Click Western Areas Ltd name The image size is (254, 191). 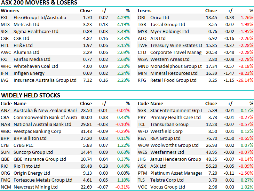click(170, 59)
